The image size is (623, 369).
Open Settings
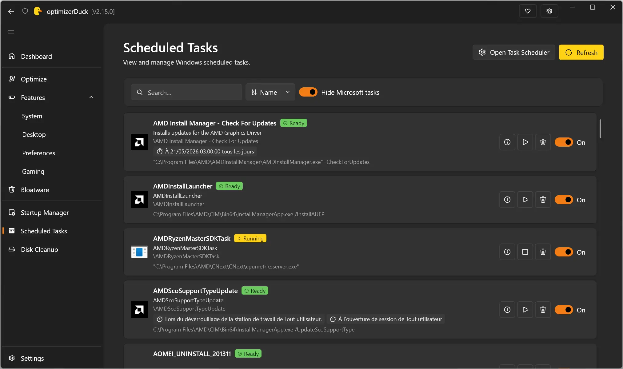point(51,358)
